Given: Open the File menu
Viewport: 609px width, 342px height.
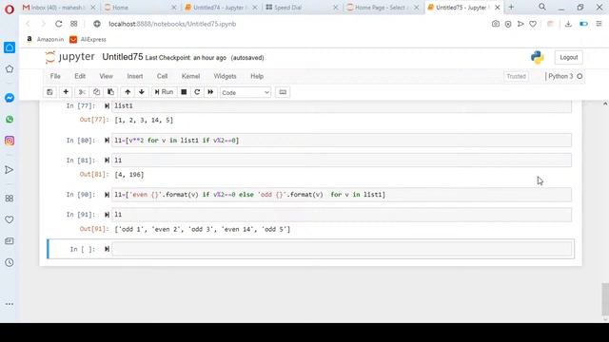Looking at the screenshot, I should pos(55,76).
